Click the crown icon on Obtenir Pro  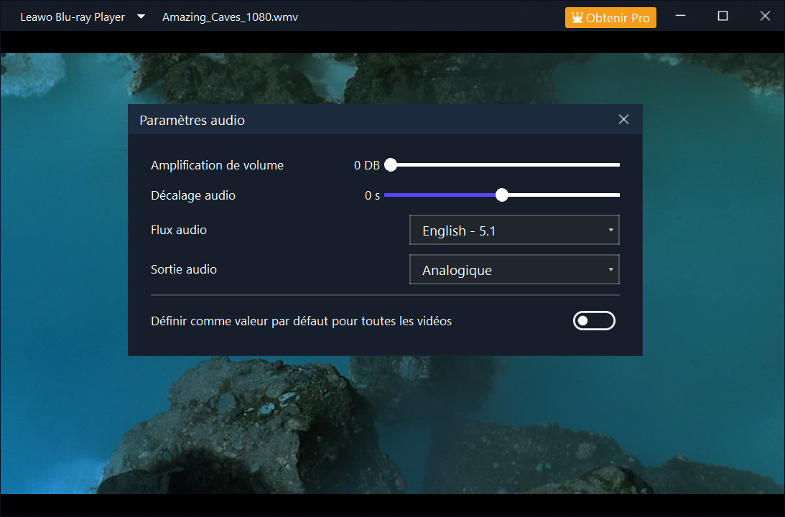tap(576, 18)
